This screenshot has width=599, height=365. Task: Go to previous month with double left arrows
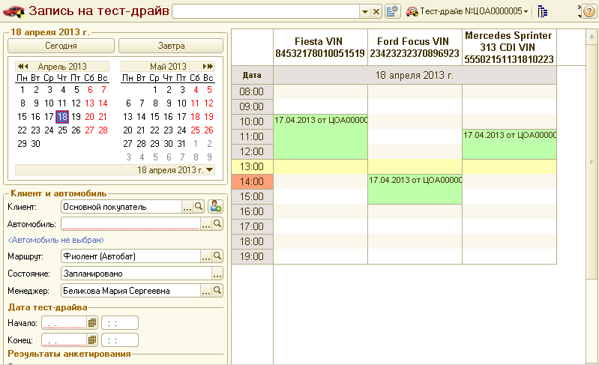23,67
